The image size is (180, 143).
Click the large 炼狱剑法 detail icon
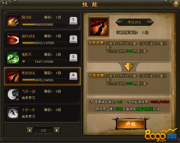99,27
